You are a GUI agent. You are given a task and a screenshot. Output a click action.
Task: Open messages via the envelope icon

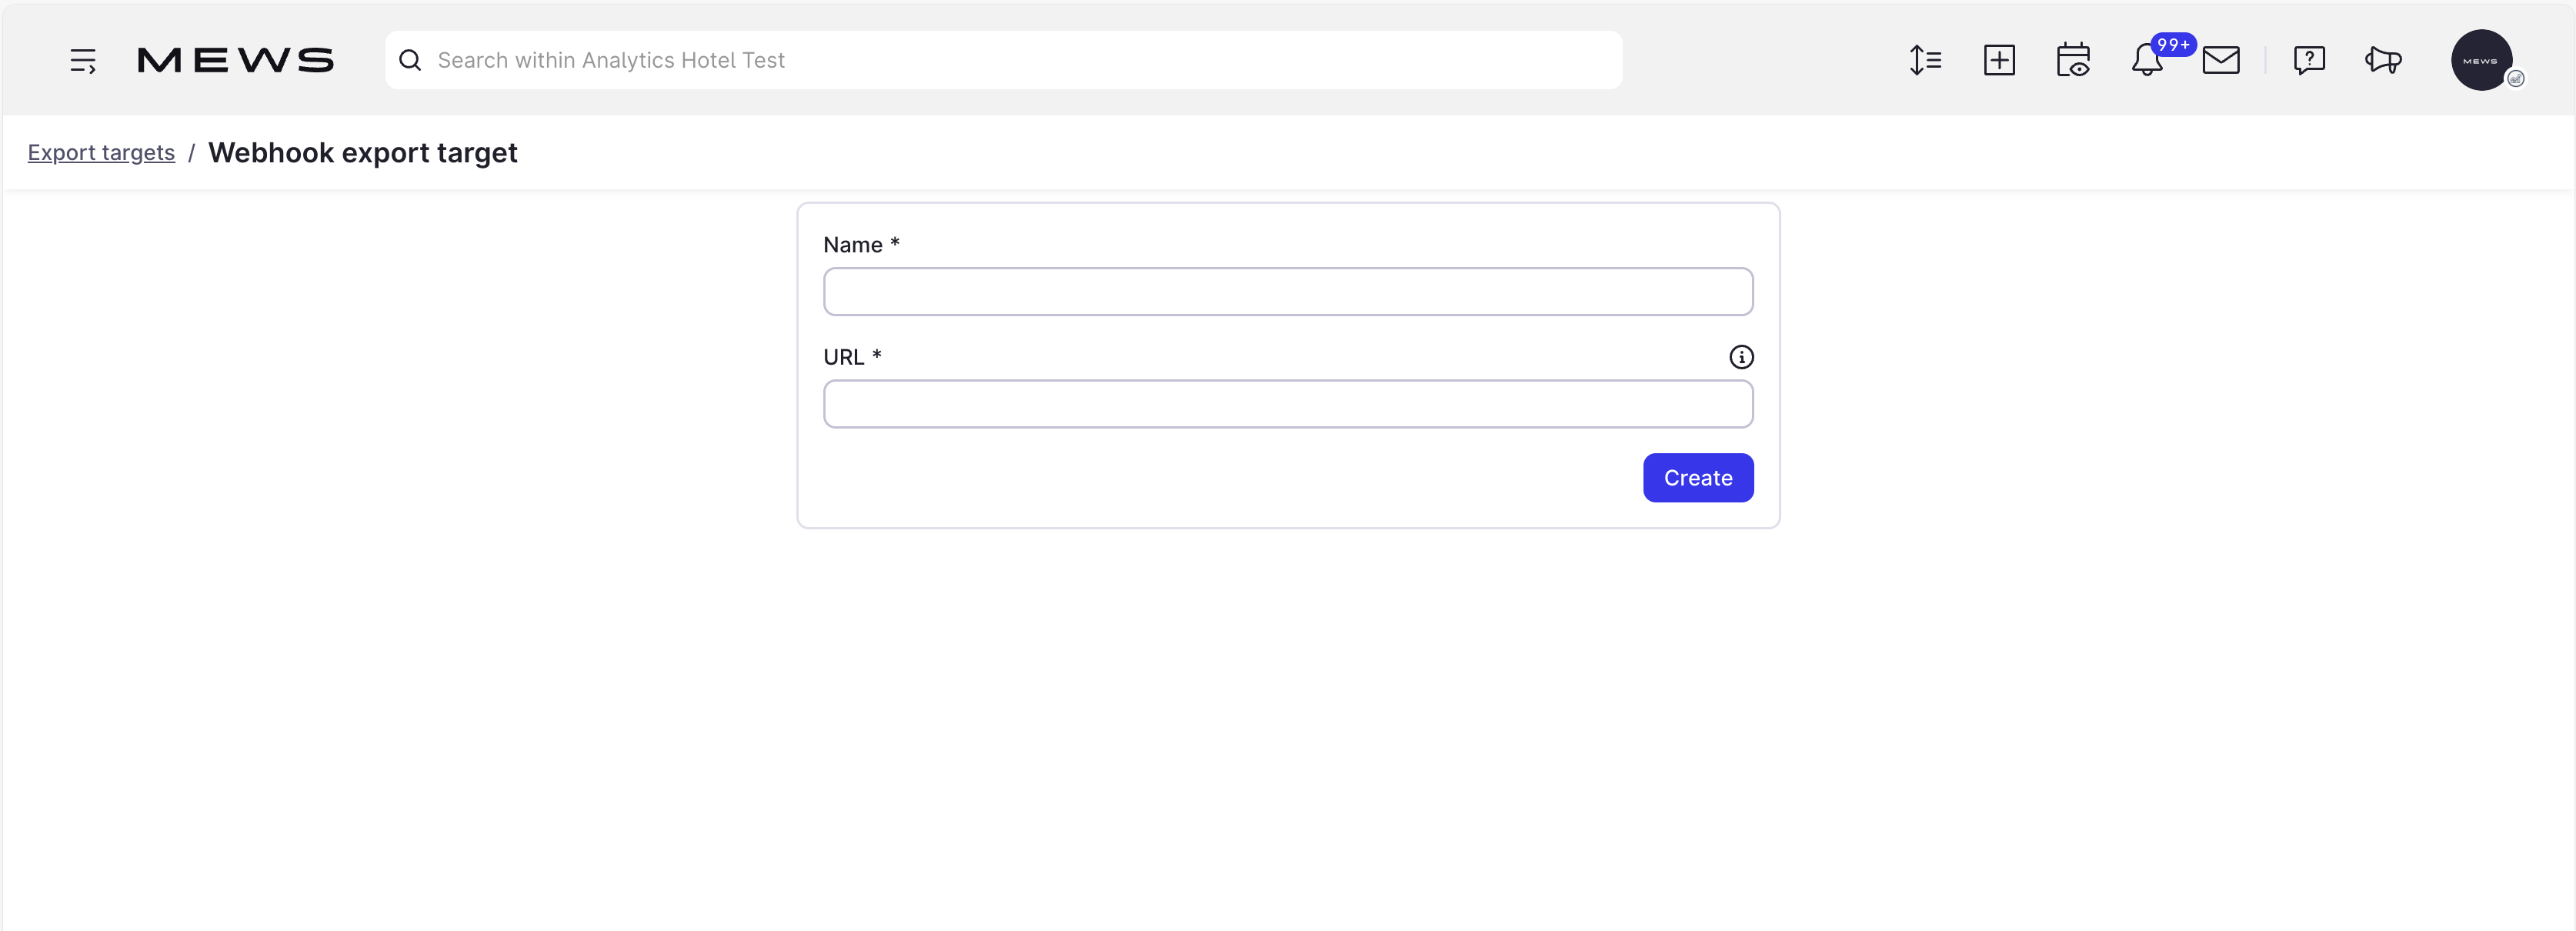pos(2221,60)
